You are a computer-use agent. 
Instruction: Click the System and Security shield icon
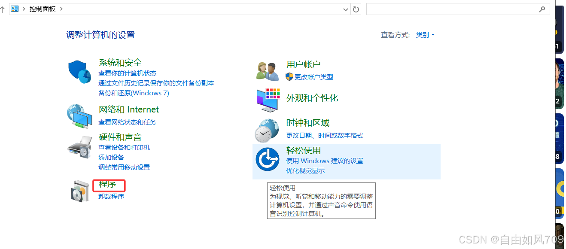pyautogui.click(x=79, y=72)
